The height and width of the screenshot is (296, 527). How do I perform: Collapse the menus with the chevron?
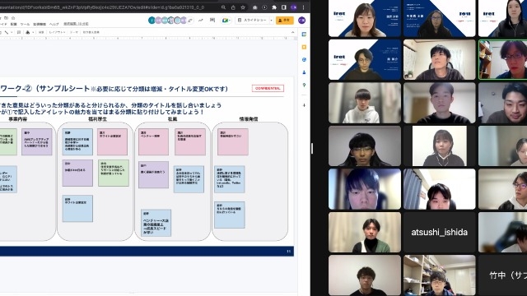[x=293, y=32]
